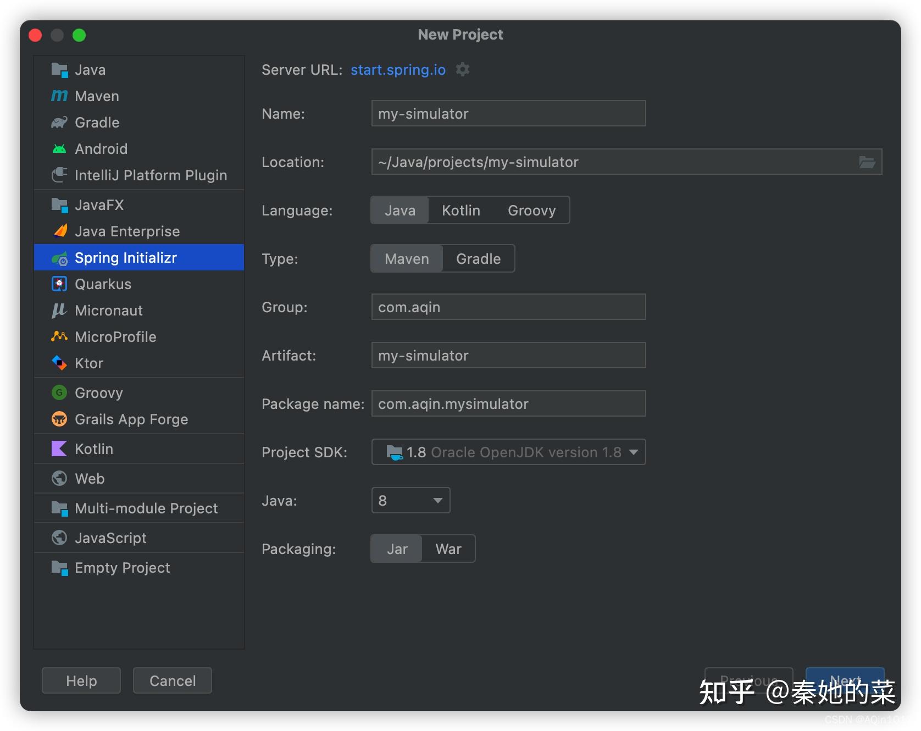The width and height of the screenshot is (921, 731).
Task: Browse location with the folder icon
Action: tap(867, 162)
